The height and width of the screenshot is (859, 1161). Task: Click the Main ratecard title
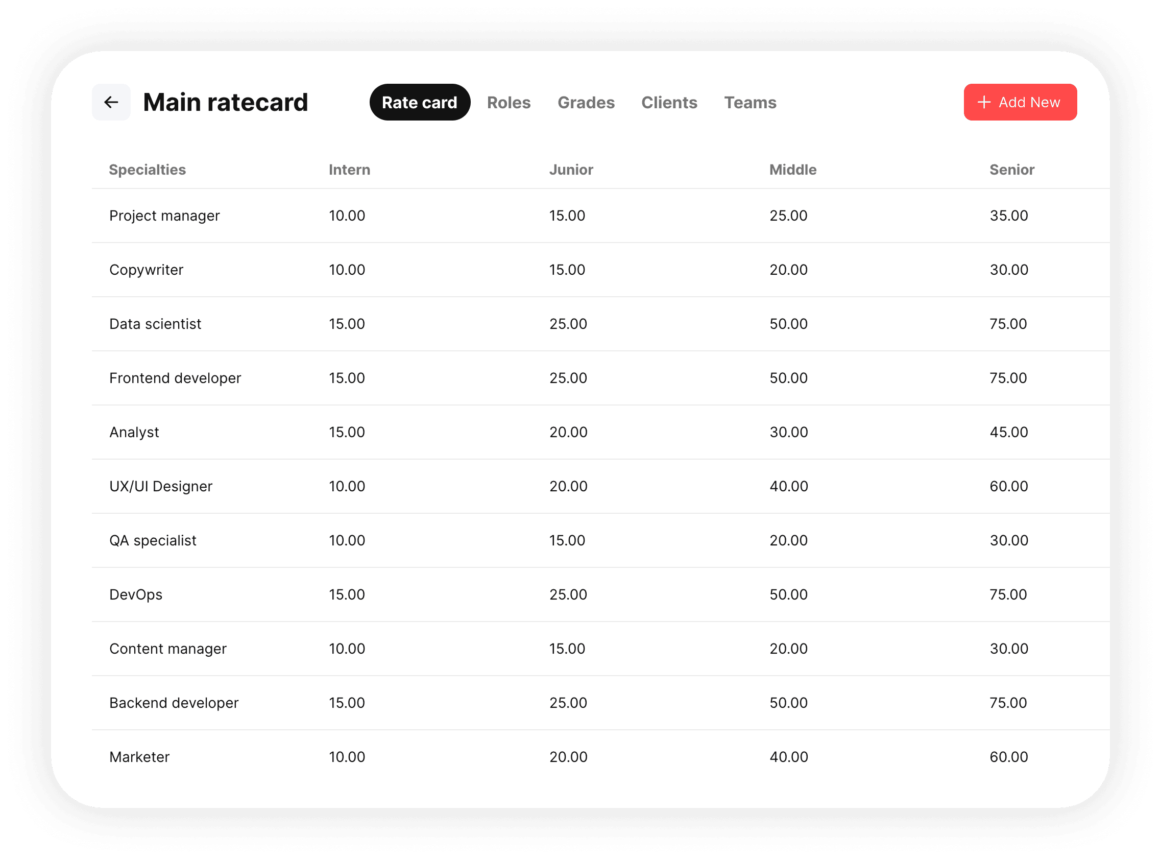pyautogui.click(x=225, y=102)
